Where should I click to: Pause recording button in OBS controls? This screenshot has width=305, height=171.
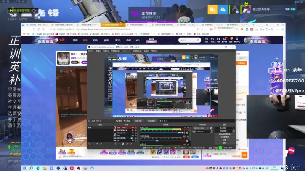coord(234,131)
